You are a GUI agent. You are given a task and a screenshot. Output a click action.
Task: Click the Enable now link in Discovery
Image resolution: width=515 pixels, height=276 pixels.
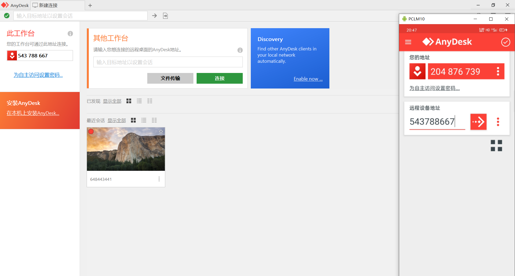pyautogui.click(x=308, y=79)
